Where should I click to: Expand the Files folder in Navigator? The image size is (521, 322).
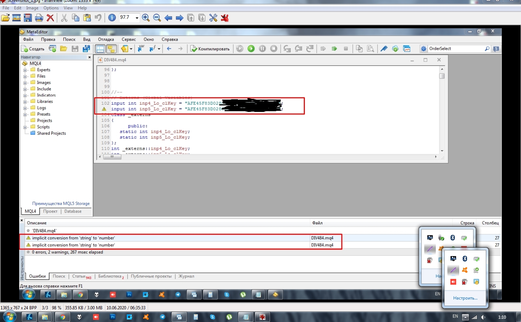coord(25,76)
